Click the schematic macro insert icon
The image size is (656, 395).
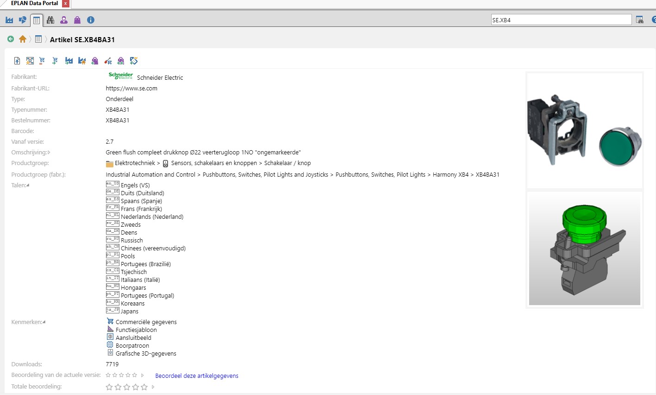(30, 61)
